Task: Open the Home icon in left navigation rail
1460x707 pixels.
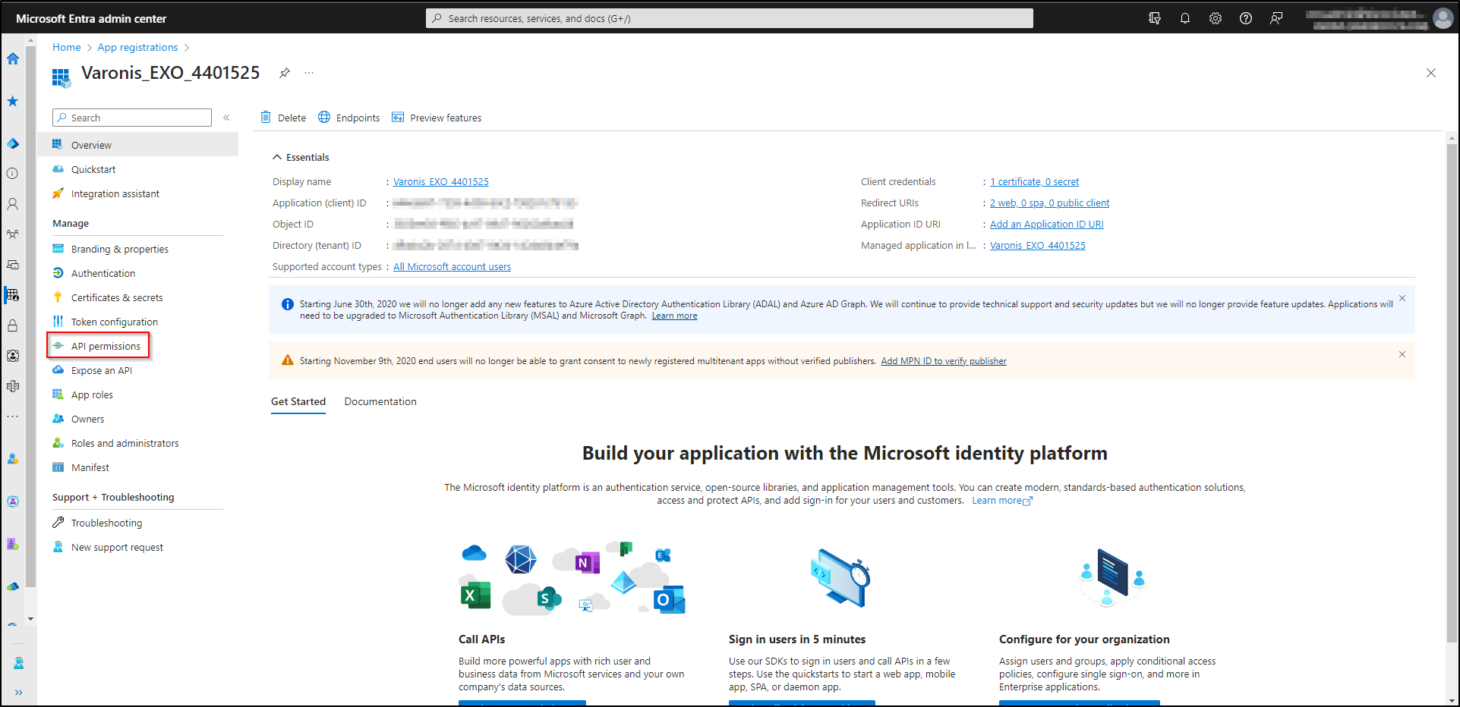Action: pos(13,58)
